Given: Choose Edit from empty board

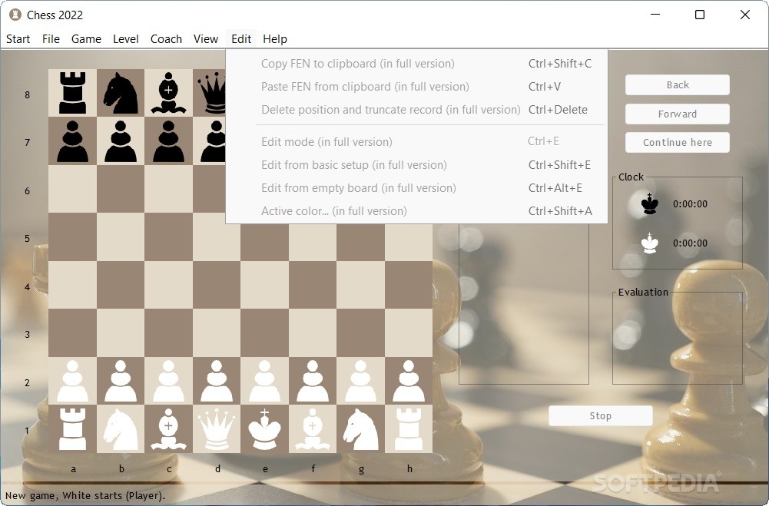Looking at the screenshot, I should coord(416,188).
